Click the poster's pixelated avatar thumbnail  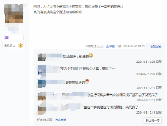pos(14,14)
